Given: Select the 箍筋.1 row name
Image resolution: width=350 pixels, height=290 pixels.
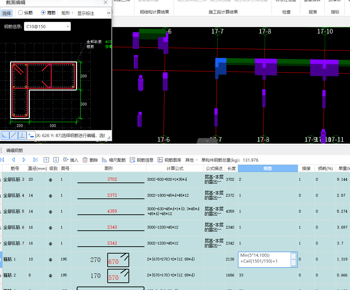Looking at the screenshot, I should point(9,259).
